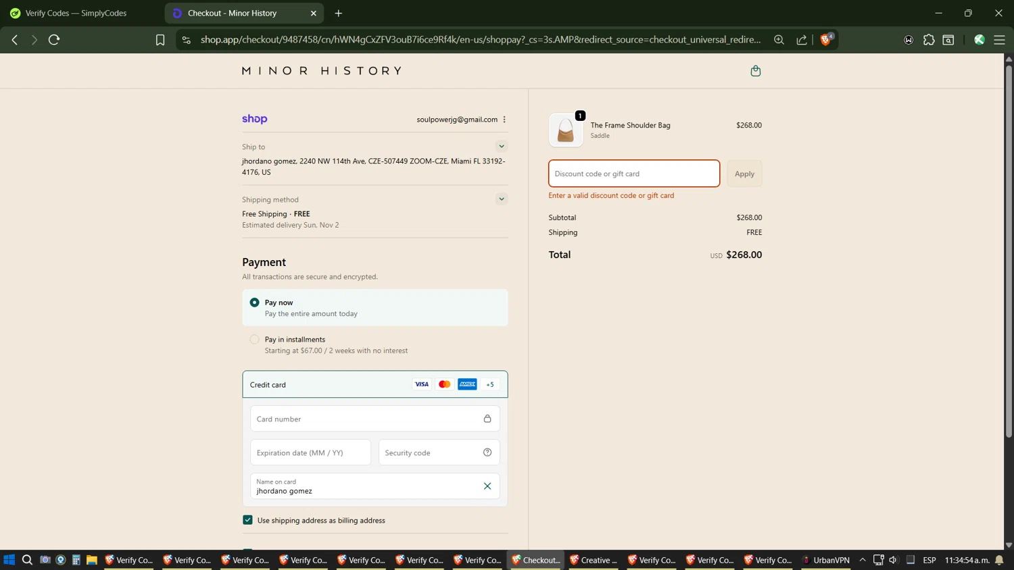Open the UrbanVPN taskbar item

click(x=825, y=560)
